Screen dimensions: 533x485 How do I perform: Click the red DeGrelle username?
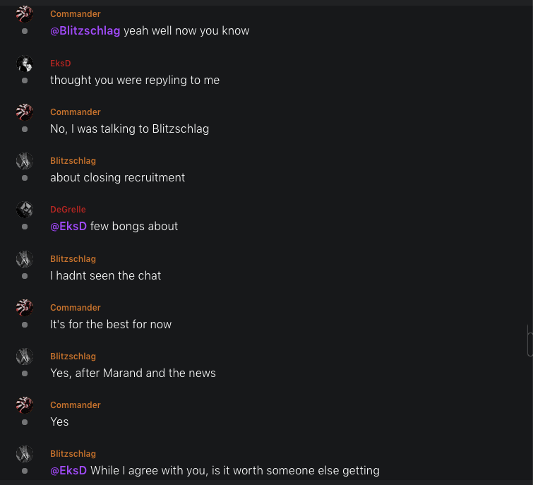68,210
